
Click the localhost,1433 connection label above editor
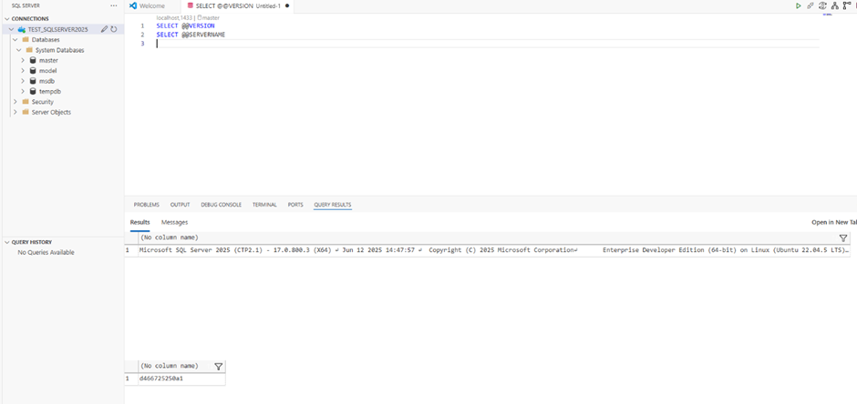click(x=175, y=18)
